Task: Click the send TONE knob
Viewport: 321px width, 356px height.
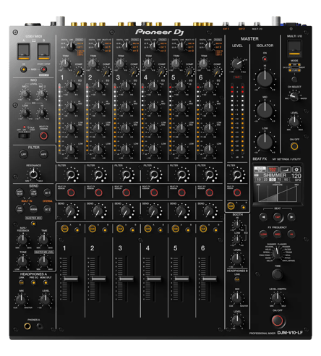Action: click(22, 261)
